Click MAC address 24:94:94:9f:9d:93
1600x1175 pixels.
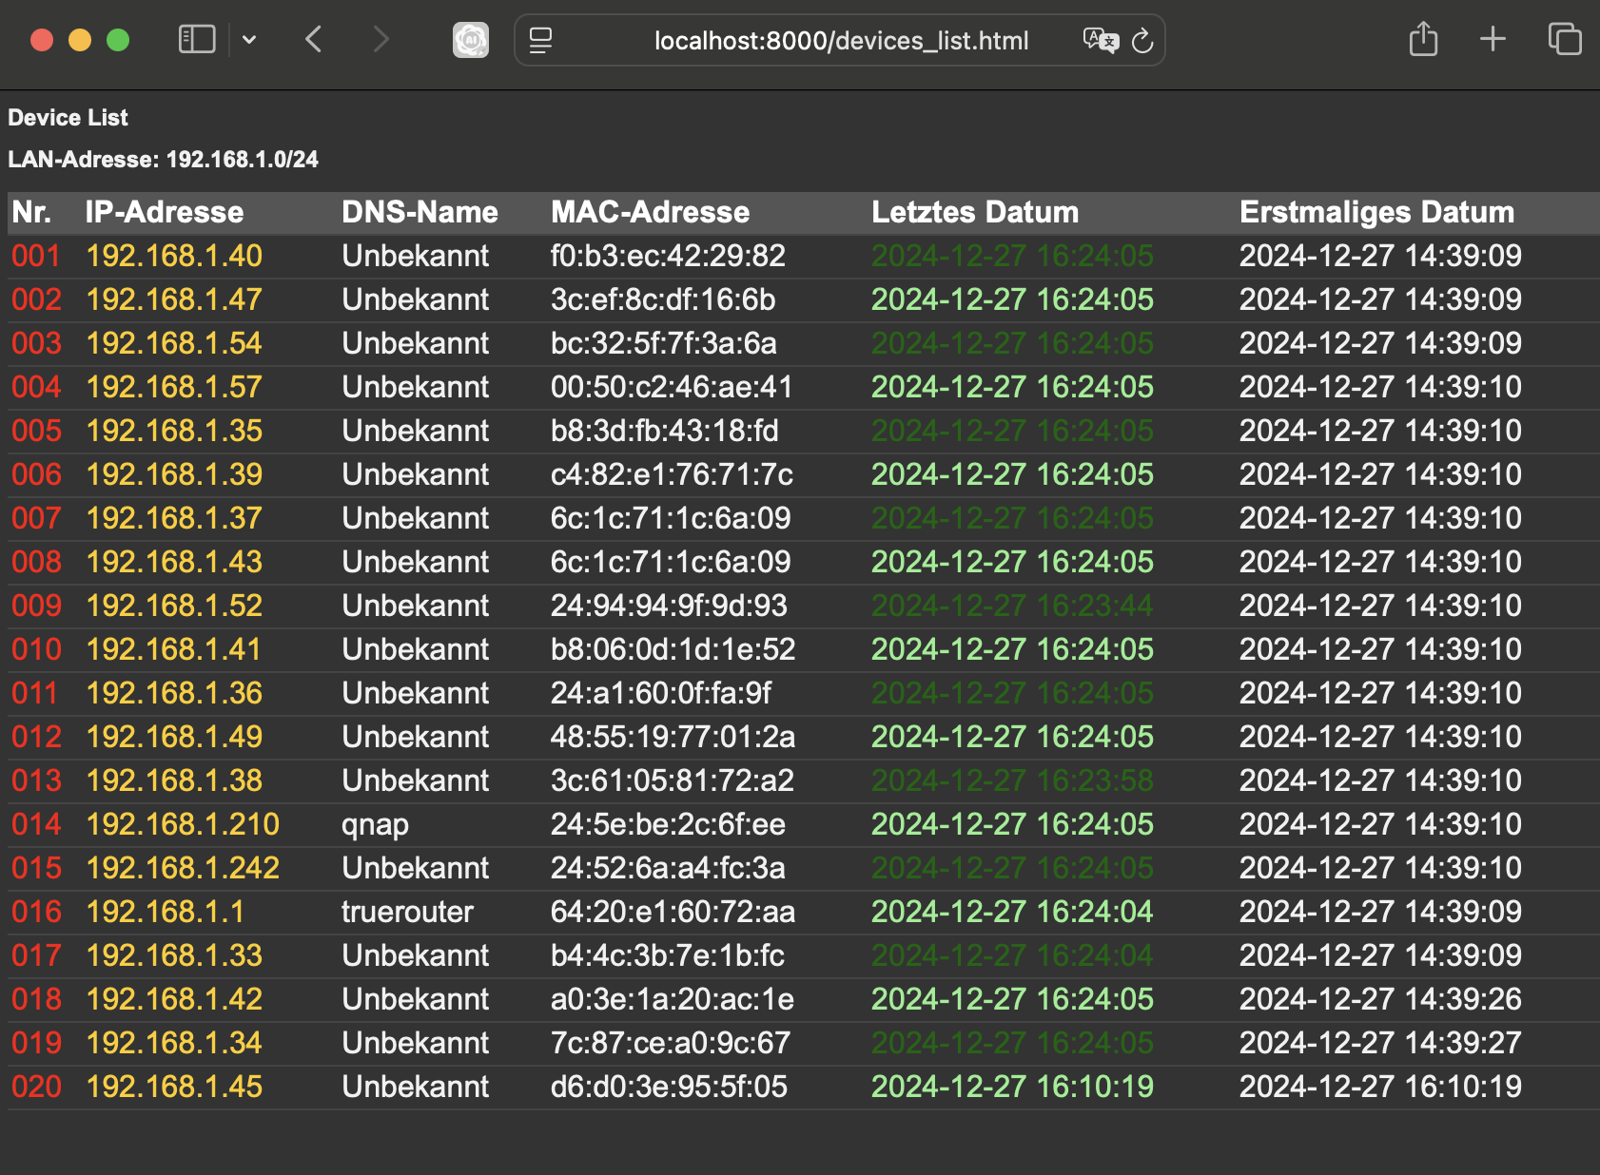(670, 606)
